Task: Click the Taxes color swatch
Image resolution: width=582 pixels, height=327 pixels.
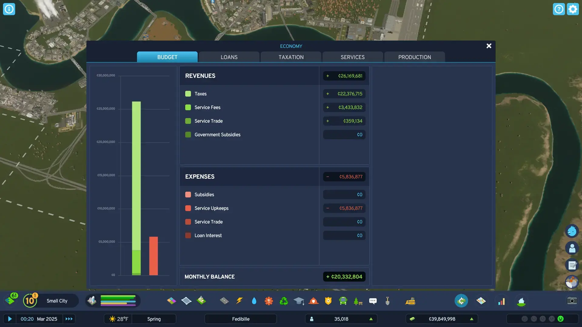Action: coord(188,94)
